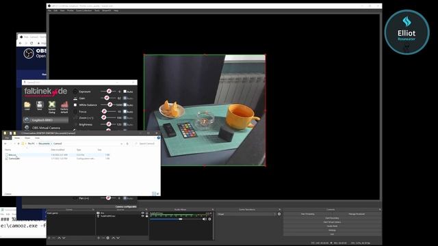Click the Factory default icon in CamooZ
This screenshot has width=438, height=246.
pyautogui.click(x=64, y=105)
